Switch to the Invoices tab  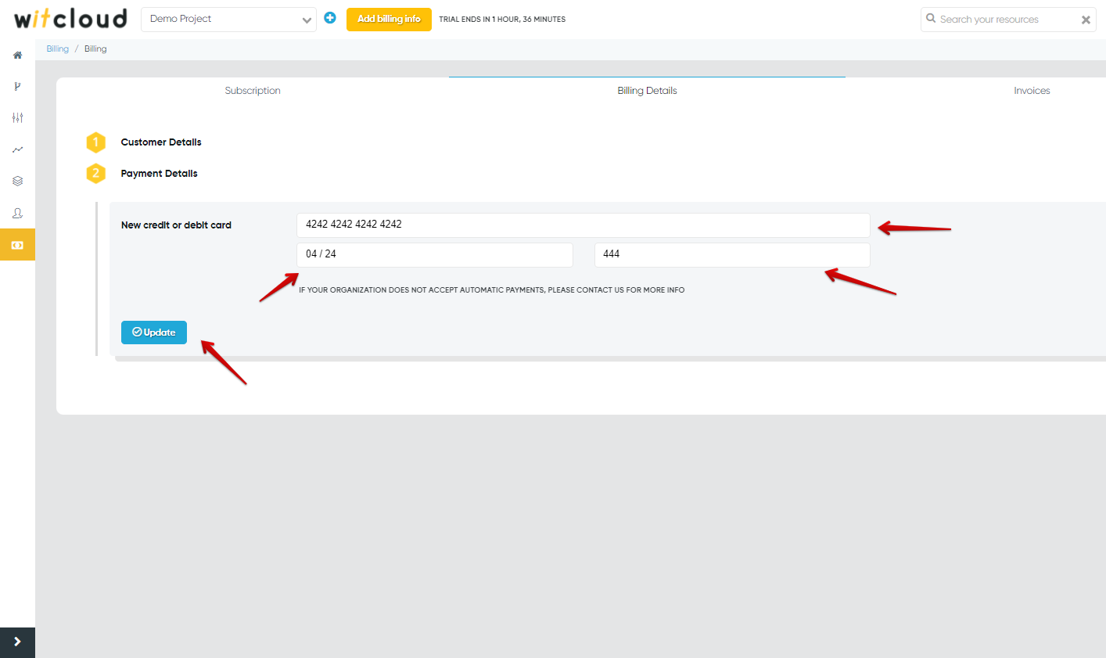pos(1032,91)
